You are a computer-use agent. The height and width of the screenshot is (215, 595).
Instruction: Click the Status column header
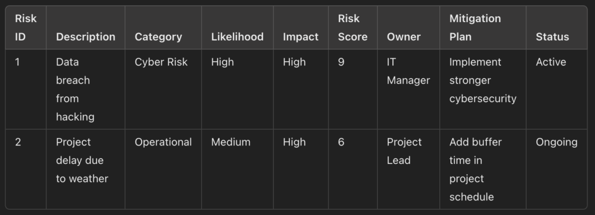557,28
